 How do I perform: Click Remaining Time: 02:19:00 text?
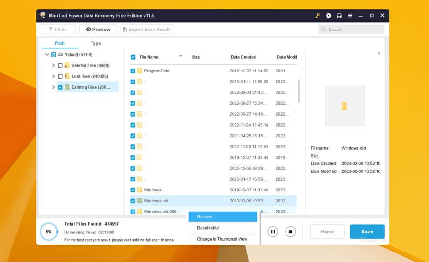tap(89, 232)
